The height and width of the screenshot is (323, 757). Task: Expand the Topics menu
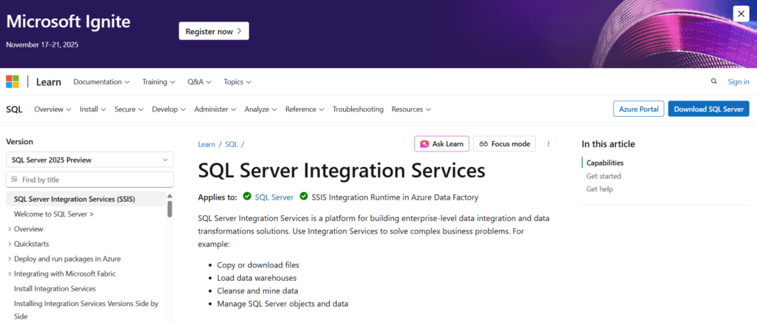pyautogui.click(x=237, y=82)
